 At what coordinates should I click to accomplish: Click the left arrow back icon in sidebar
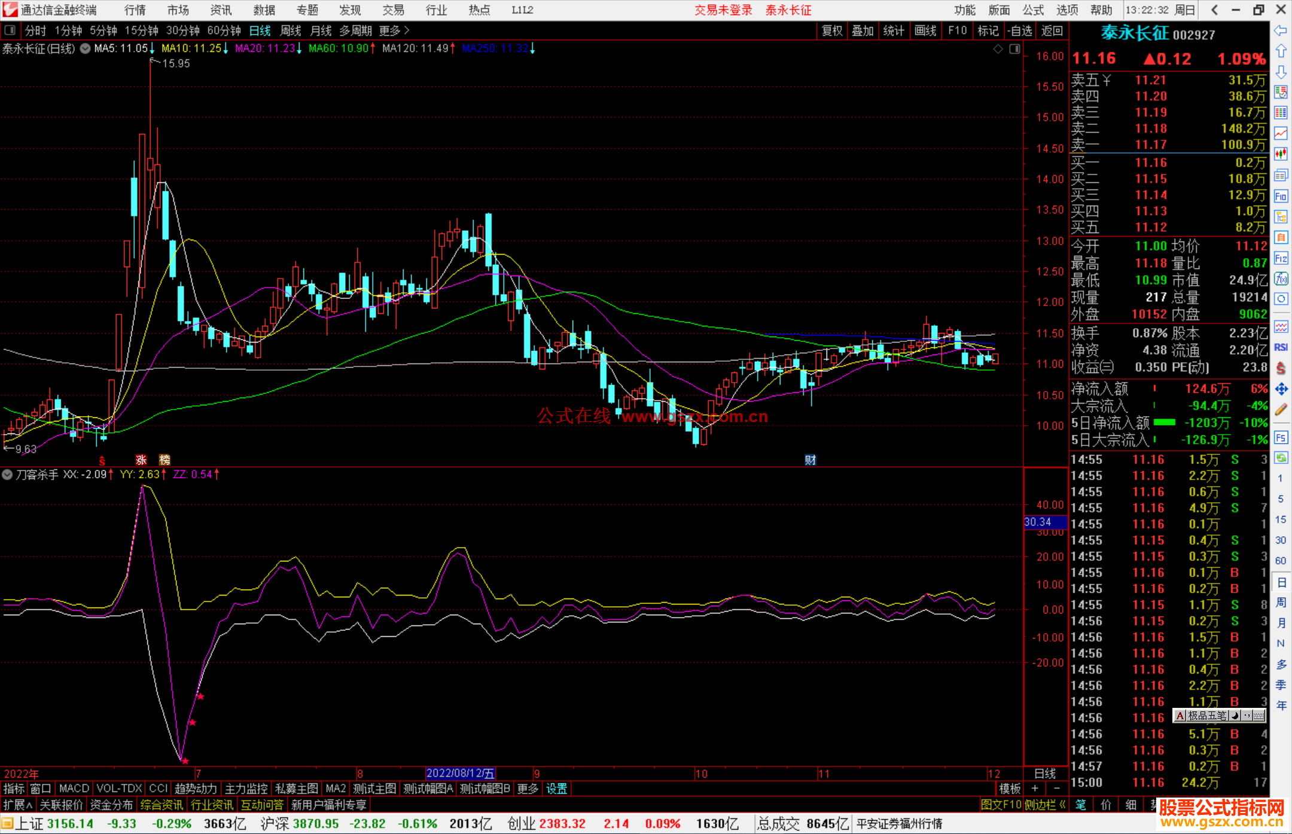[1281, 30]
